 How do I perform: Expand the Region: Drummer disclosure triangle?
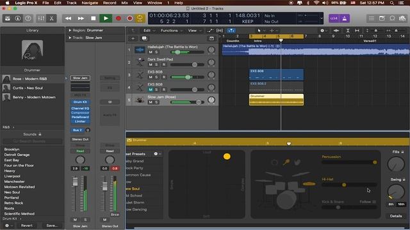[x=70, y=31]
